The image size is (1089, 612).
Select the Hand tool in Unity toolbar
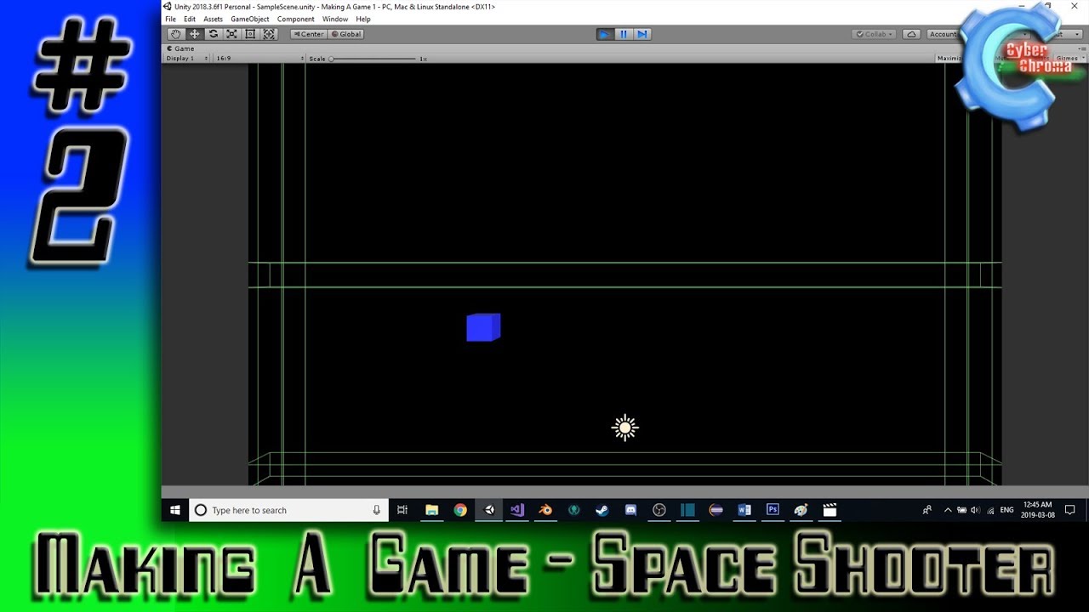[x=175, y=34]
